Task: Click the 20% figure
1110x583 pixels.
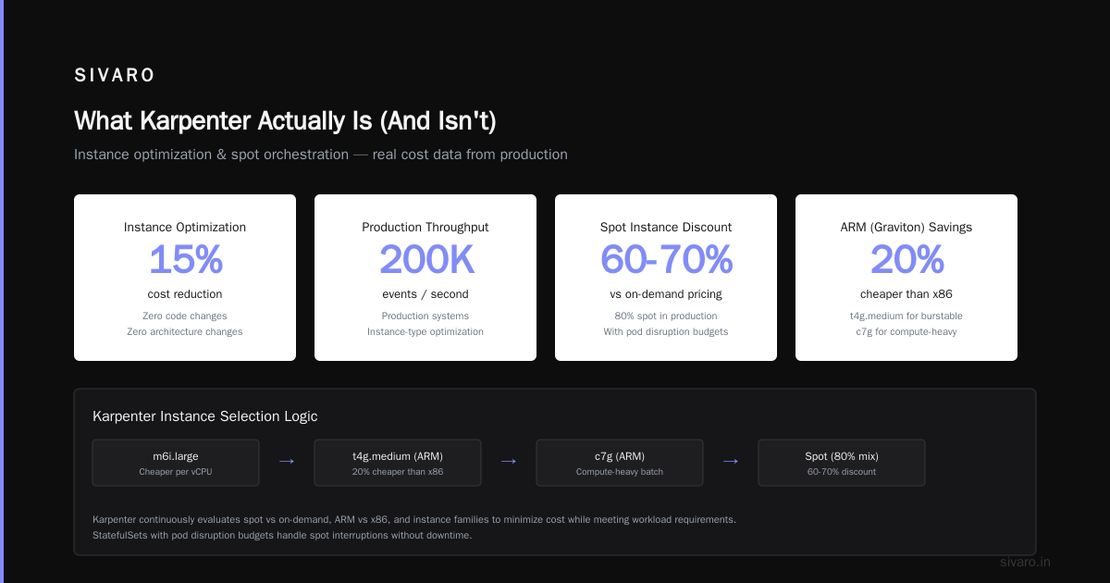Action: 906,260
